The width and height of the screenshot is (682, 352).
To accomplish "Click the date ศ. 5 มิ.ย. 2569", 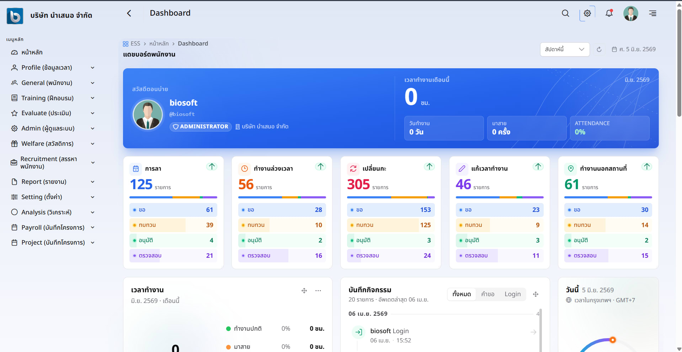I will pos(634,49).
